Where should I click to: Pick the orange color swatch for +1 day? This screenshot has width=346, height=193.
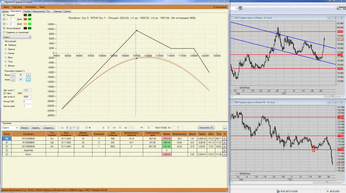(25, 19)
